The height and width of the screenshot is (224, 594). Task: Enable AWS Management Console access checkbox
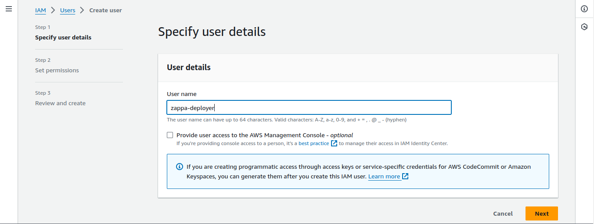coord(170,135)
